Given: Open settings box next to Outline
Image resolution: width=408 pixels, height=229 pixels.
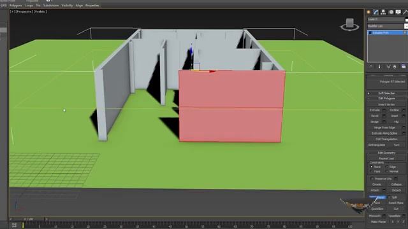Looking at the screenshot, I should point(404,110).
